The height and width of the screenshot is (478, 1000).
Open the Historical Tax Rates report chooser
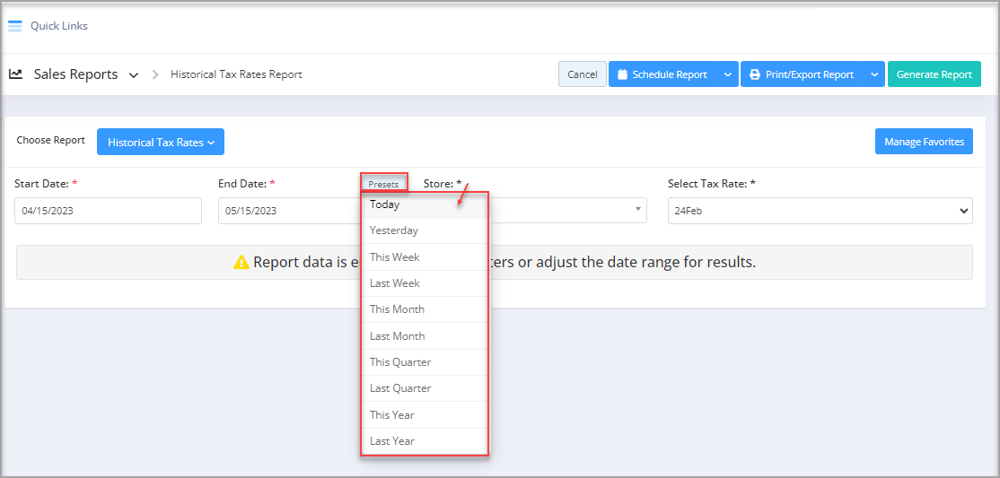coord(161,142)
